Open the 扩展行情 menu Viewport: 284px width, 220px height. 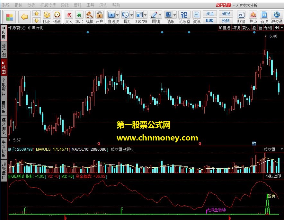coord(48,5)
